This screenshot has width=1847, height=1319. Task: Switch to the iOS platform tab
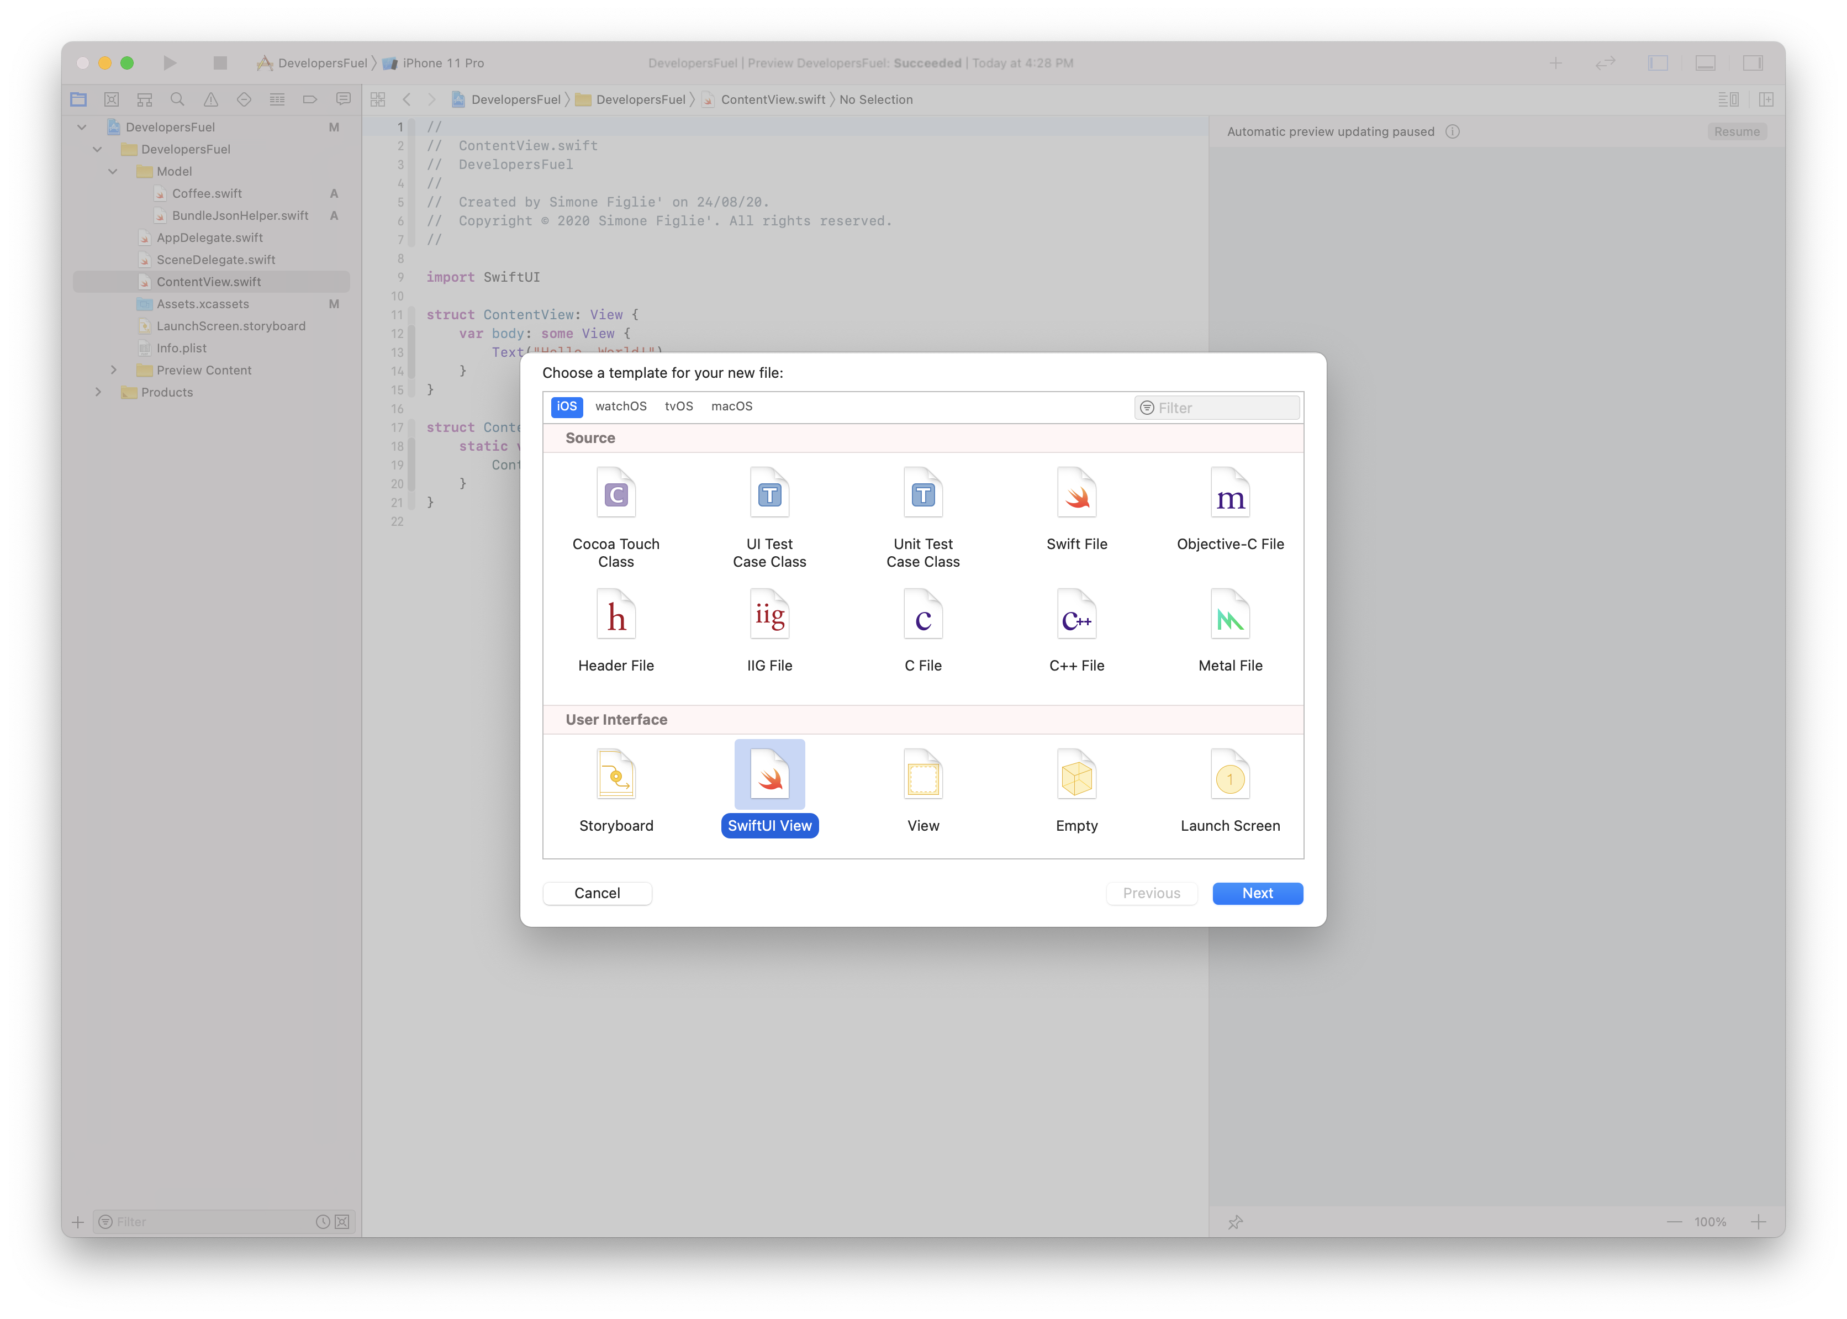point(566,406)
